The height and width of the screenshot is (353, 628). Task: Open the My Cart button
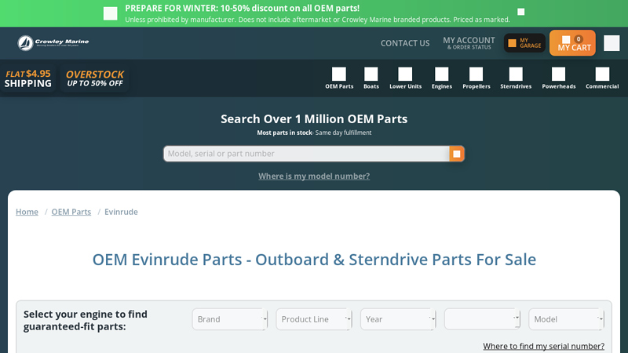click(573, 43)
